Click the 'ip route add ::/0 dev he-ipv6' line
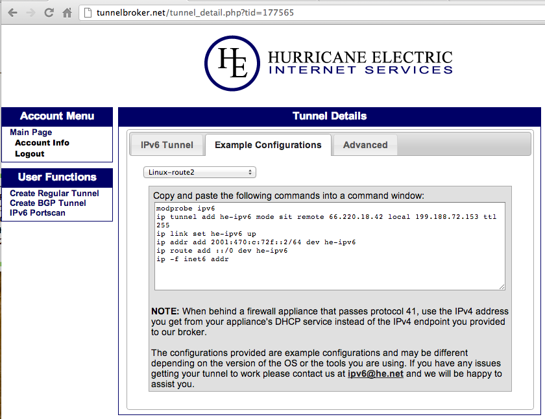545x419 pixels. [222, 251]
